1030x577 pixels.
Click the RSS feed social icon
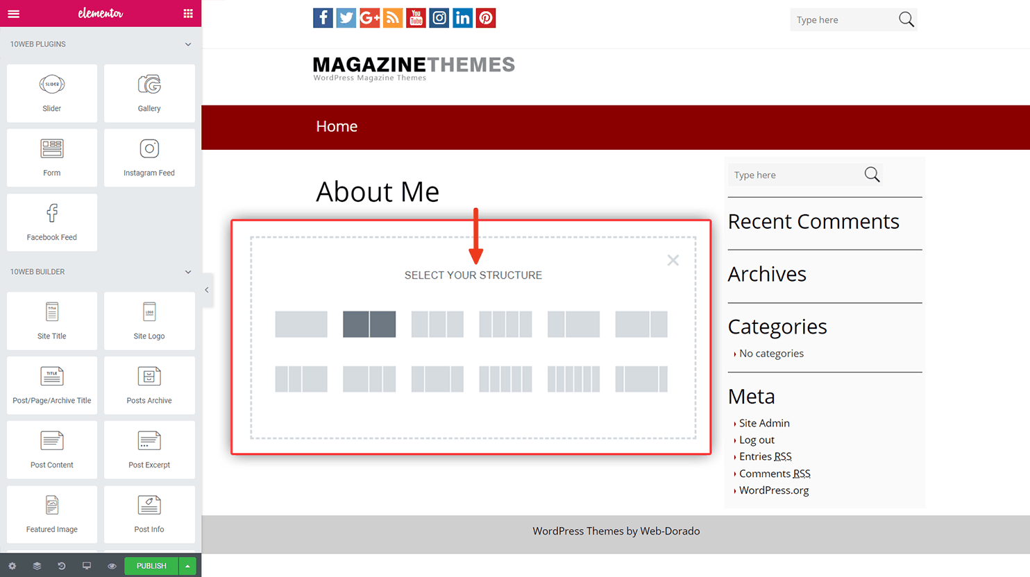(393, 18)
